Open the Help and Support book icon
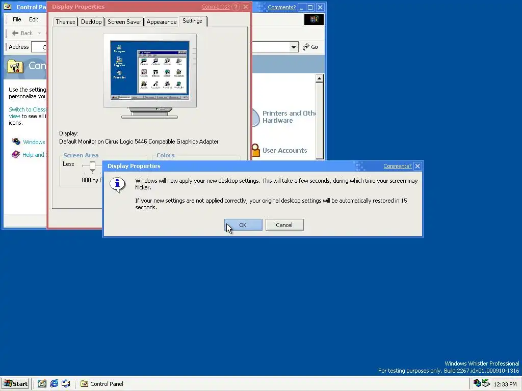Screen dimensions: 522x391 (16, 155)
